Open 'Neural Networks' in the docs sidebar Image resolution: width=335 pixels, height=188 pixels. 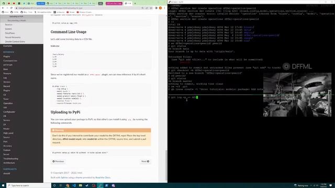tap(13, 37)
